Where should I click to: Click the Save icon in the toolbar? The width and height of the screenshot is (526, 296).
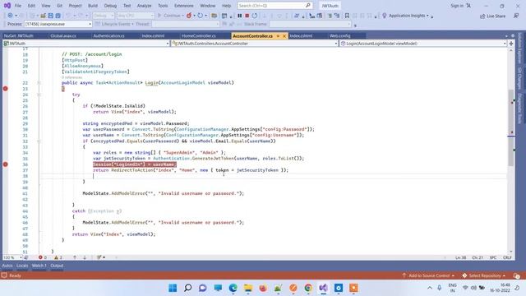pyautogui.click(x=51, y=16)
